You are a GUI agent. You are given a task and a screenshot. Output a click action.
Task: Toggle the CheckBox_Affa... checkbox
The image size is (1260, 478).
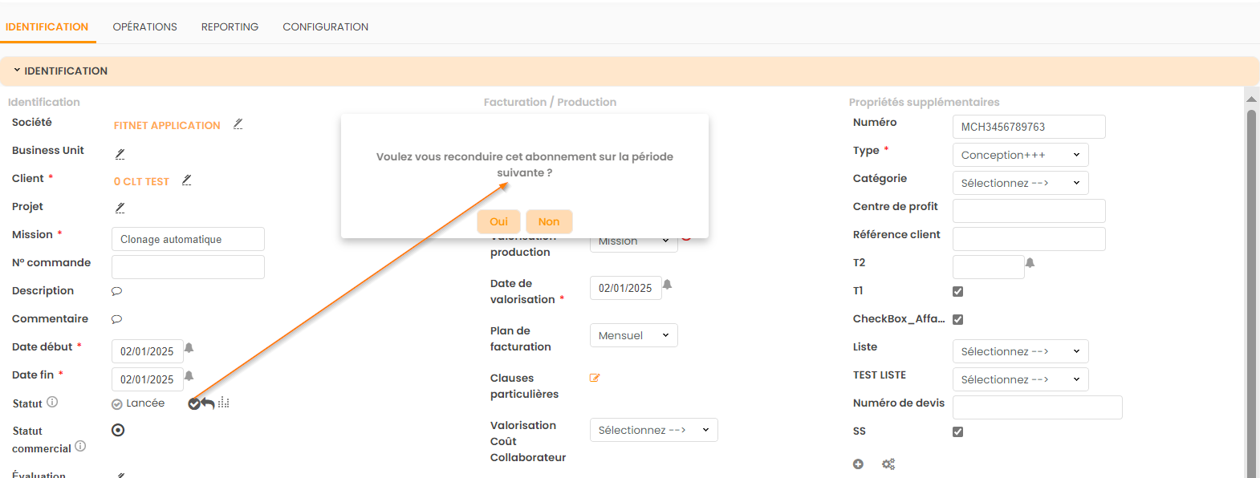[957, 319]
